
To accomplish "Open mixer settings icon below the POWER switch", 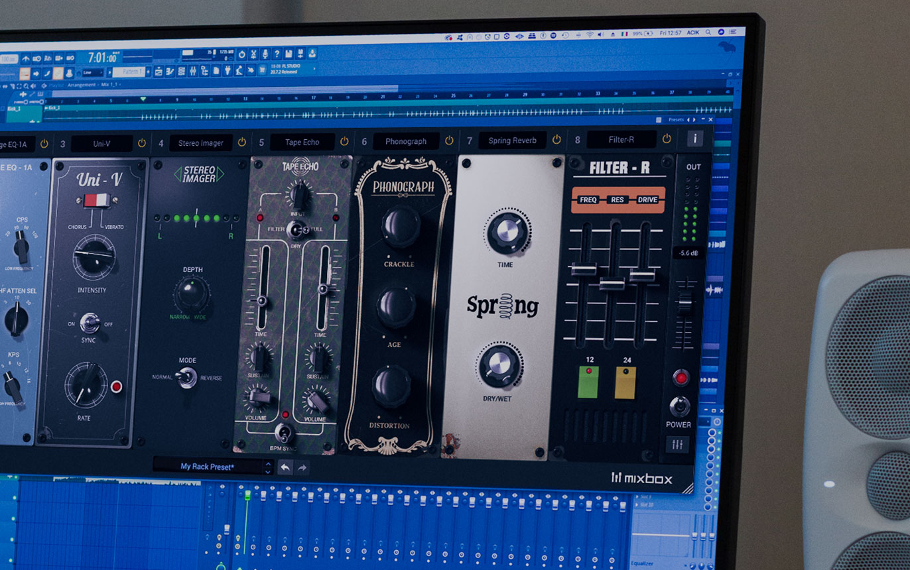I will pos(677,444).
